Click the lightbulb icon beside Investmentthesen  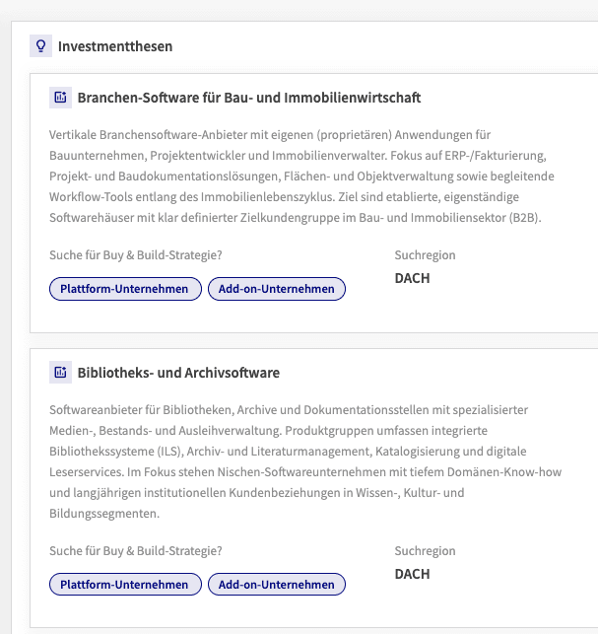tap(40, 46)
